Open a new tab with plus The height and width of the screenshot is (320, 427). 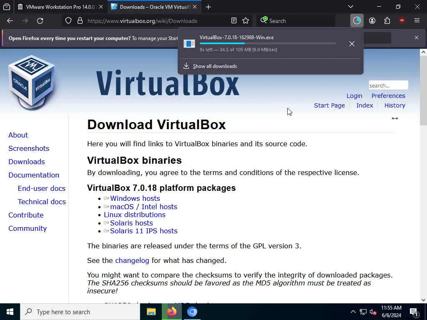[x=208, y=7]
